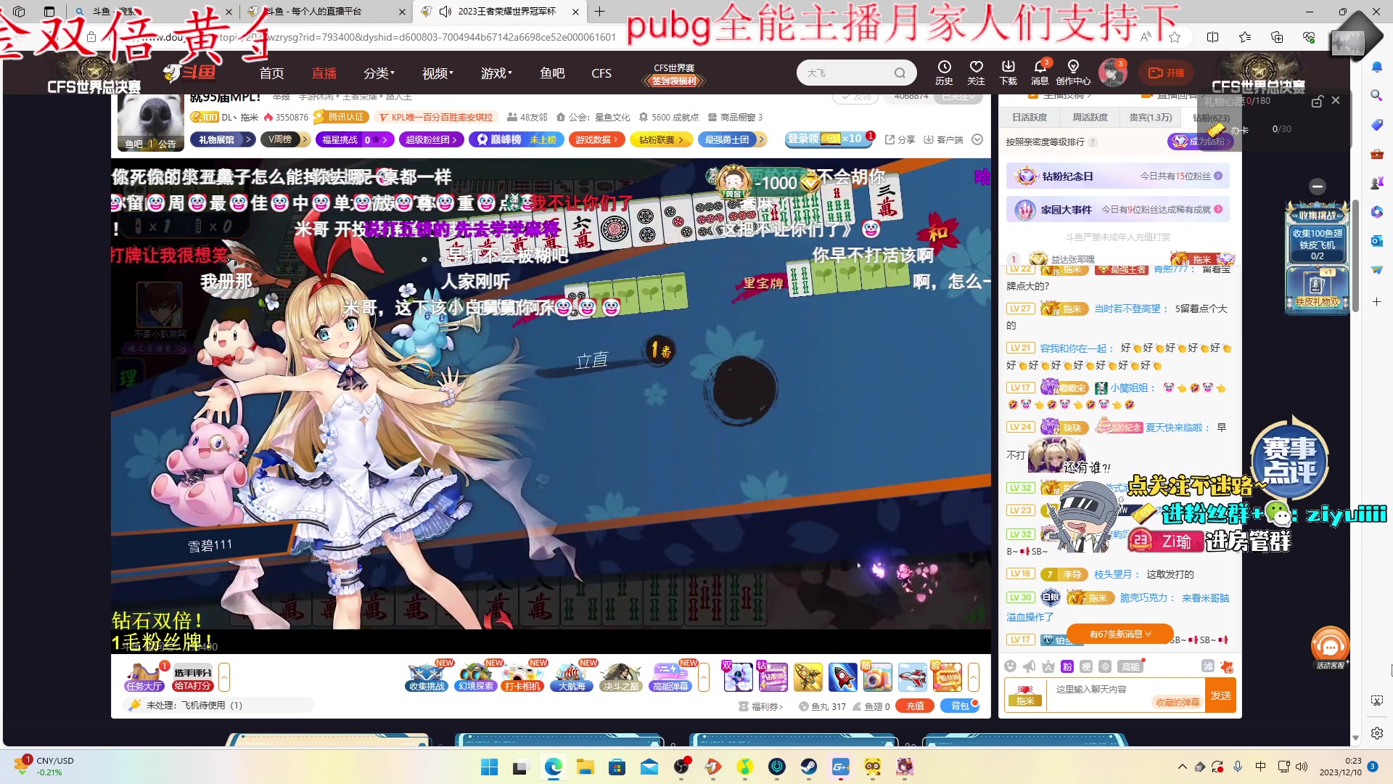Open Edge browser favorites star icon
Viewport: 1393px width, 784px height.
(x=1175, y=37)
